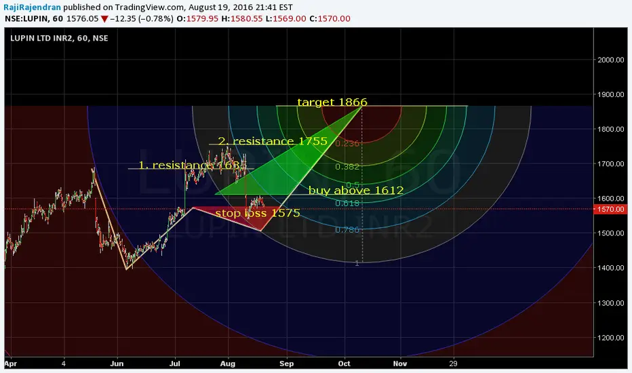
Task: Click the Jul label on time axis
Action: pos(175,364)
